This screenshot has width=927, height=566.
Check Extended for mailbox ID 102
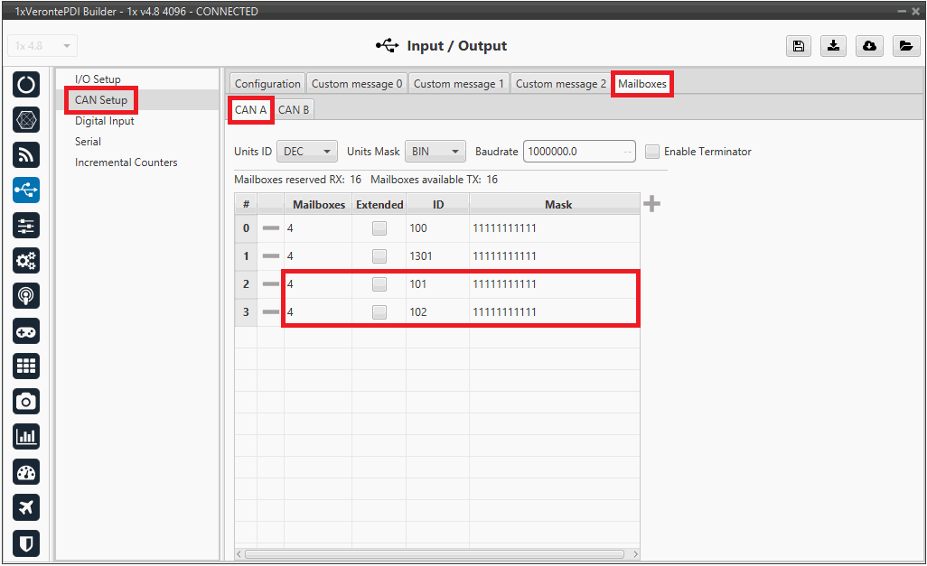pyautogui.click(x=379, y=312)
